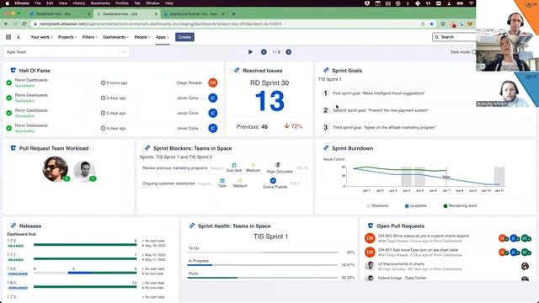Click the blue Create button
The height and width of the screenshot is (303, 539).
(x=184, y=37)
